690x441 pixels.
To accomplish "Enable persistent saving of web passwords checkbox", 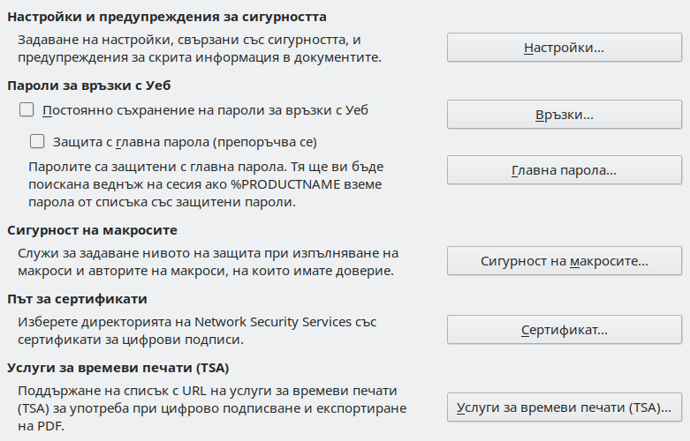I will [27, 110].
